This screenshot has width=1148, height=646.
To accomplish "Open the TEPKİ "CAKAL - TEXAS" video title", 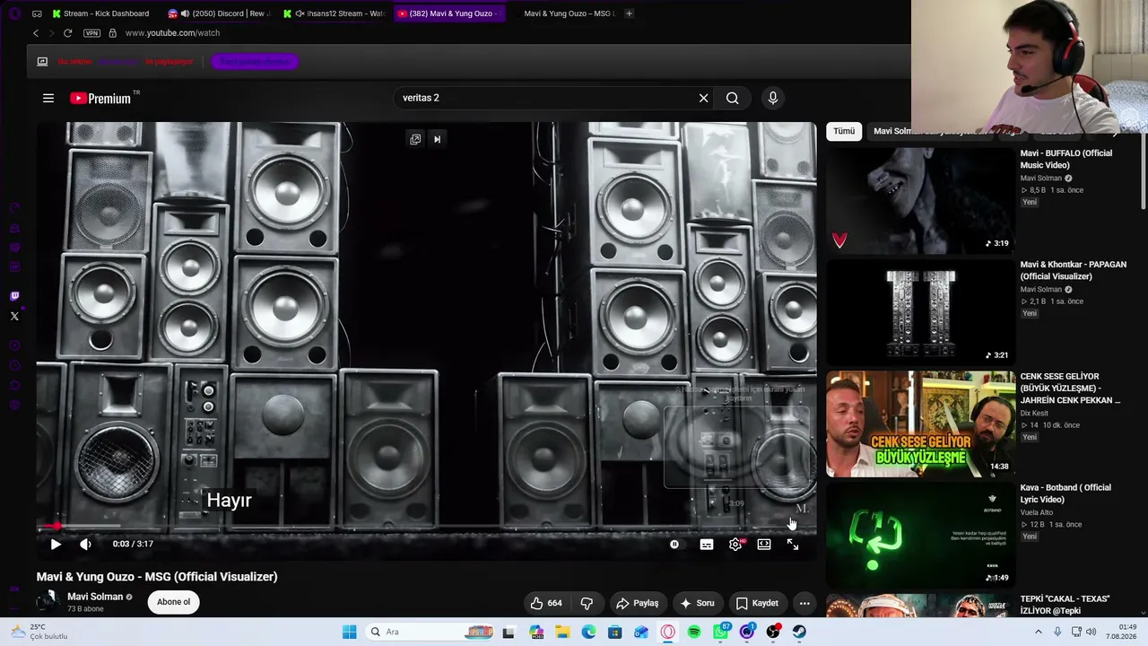I will (1065, 605).
